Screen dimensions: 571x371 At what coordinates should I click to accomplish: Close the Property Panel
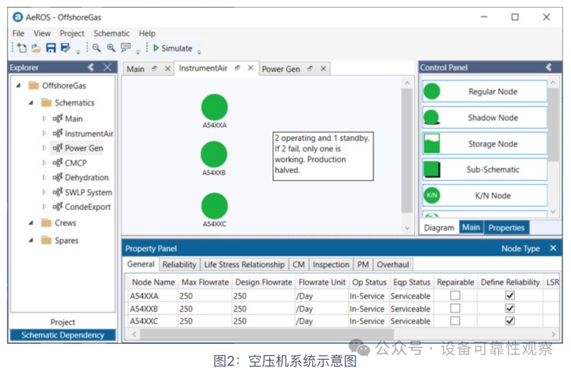click(553, 248)
